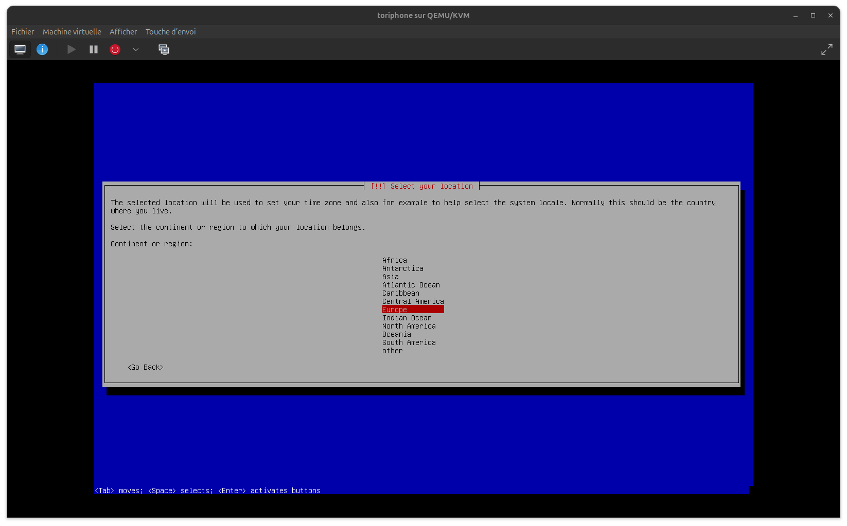Choose the 'other' region option
Image resolution: width=847 pixels, height=526 pixels.
pyautogui.click(x=392, y=351)
